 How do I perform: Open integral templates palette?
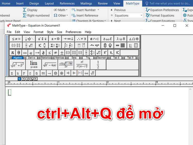tap(68, 45)
